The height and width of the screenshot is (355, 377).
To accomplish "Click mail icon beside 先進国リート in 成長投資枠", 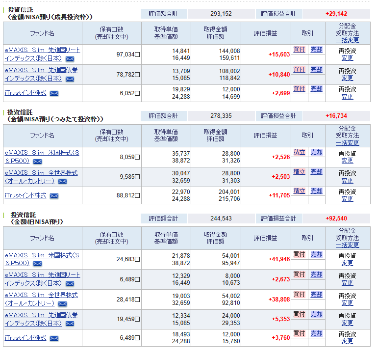I will tap(70, 59).
